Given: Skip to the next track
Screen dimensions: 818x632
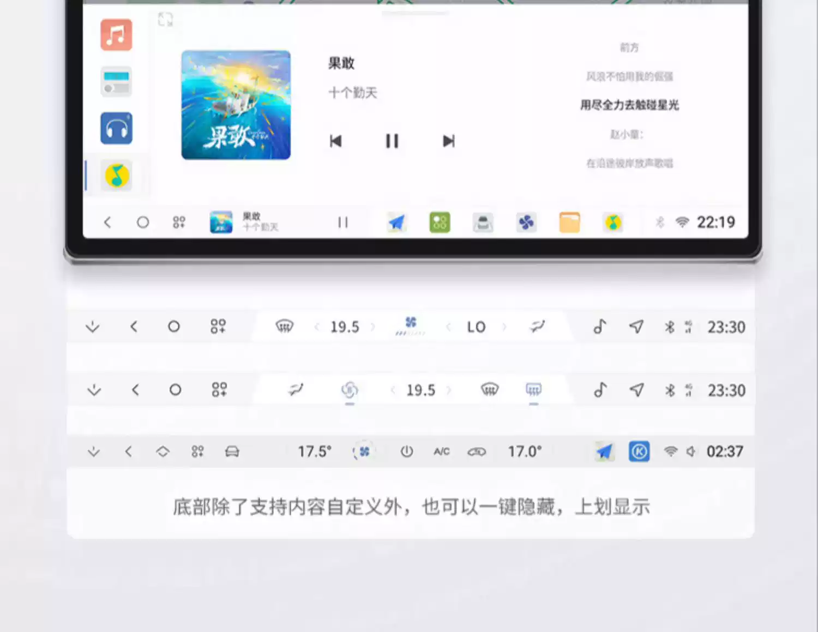Looking at the screenshot, I should pos(448,141).
